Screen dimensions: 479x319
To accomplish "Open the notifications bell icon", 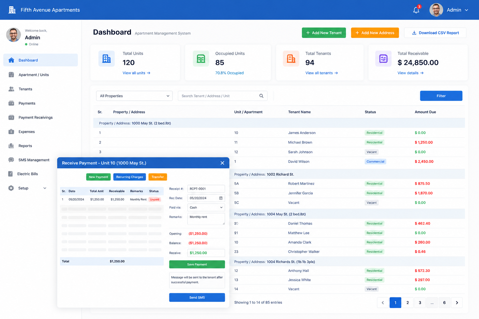I will pos(416,10).
